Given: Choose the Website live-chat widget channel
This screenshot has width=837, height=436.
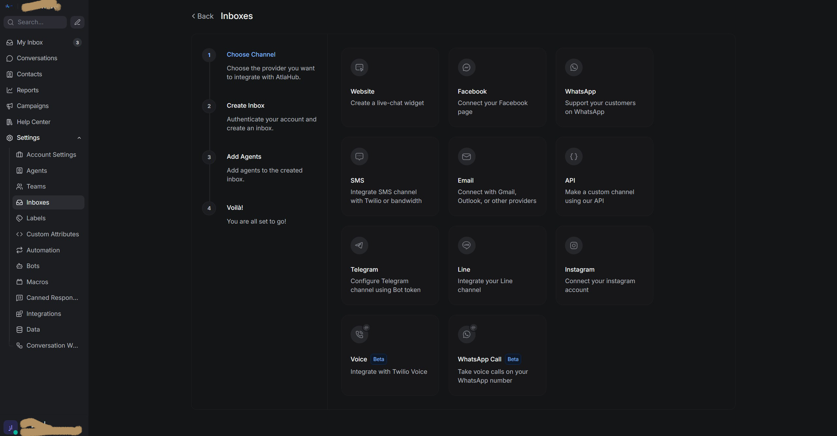Looking at the screenshot, I should point(390,87).
